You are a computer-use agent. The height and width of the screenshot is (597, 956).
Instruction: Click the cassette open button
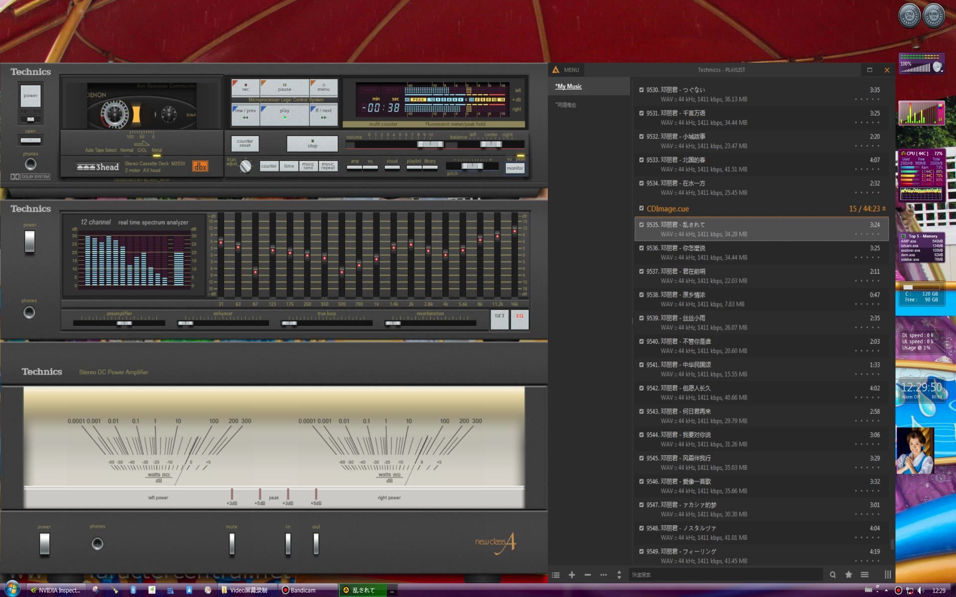[30, 140]
